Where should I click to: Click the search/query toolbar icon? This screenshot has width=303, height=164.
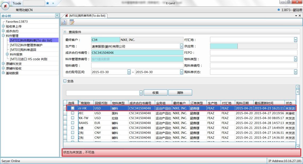point(64,22)
